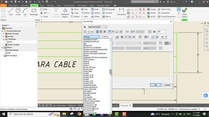This screenshot has width=209, height=117.
Task: Click the symbol insert icon in Format Text
Action: [154, 32]
